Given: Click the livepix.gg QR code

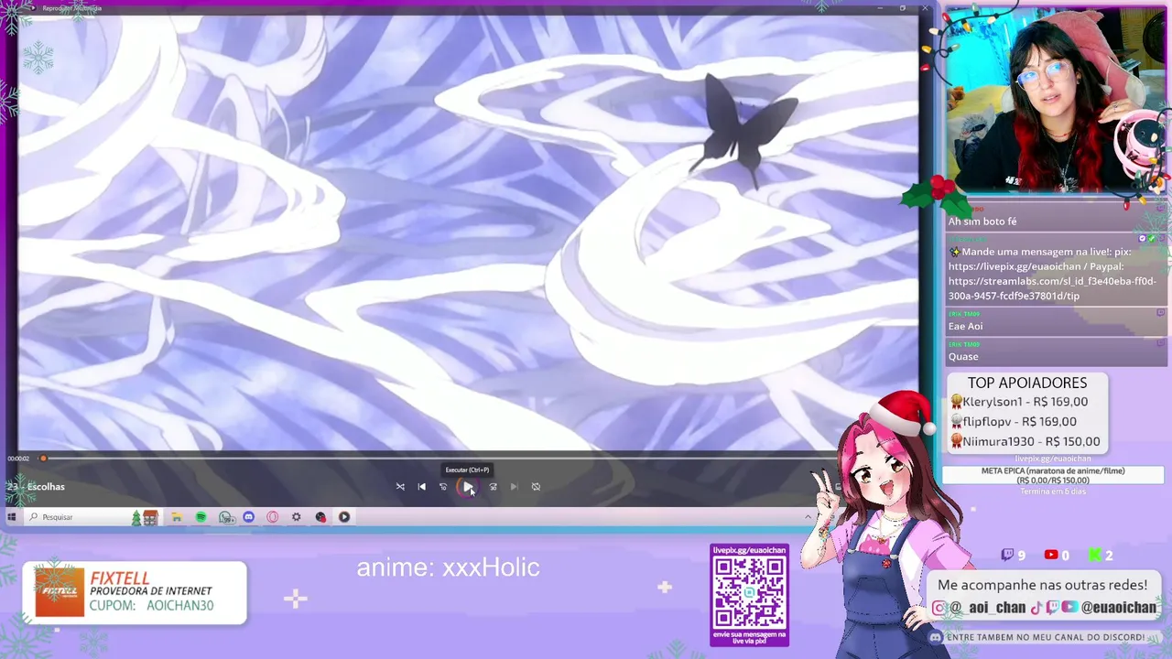Looking at the screenshot, I should 749,592.
